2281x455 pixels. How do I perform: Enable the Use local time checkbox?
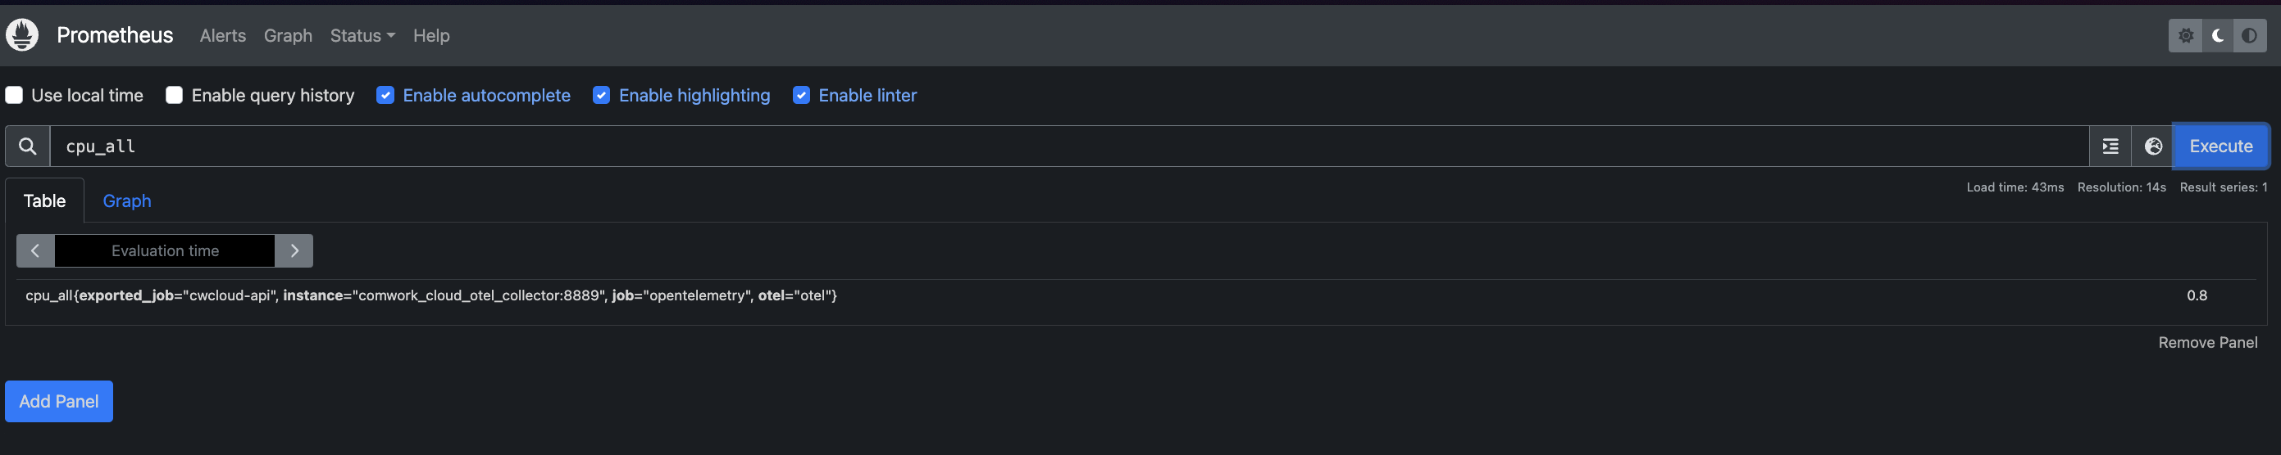14,96
